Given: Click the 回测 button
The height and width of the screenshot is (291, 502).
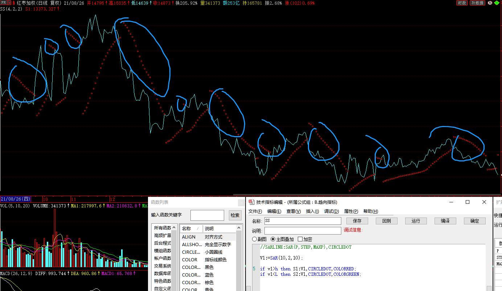Looking at the screenshot, I should [387, 221].
